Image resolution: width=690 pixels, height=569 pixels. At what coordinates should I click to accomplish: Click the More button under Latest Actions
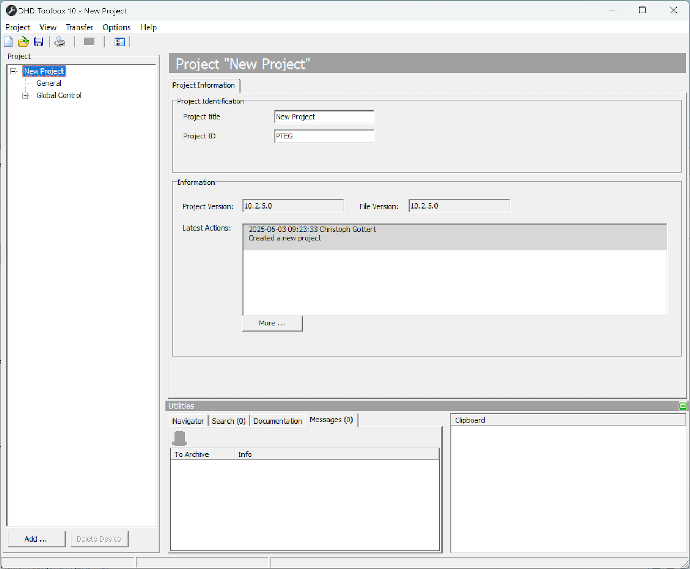point(272,323)
